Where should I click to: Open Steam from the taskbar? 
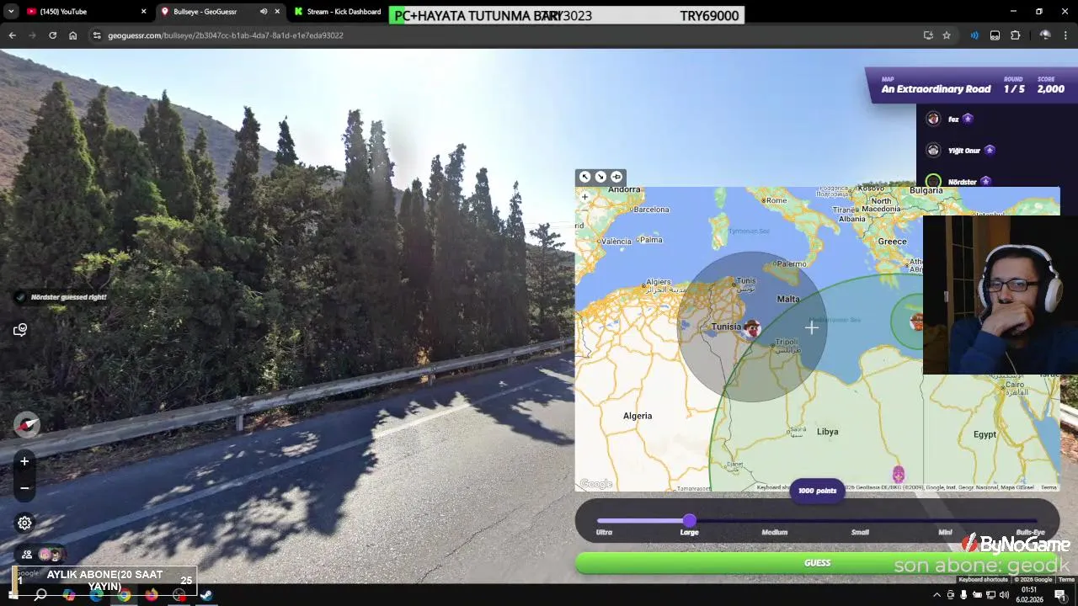[206, 595]
